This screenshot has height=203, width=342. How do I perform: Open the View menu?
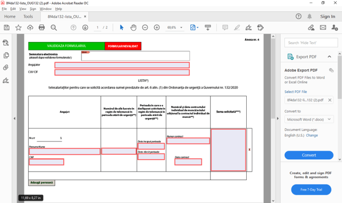point(23,9)
